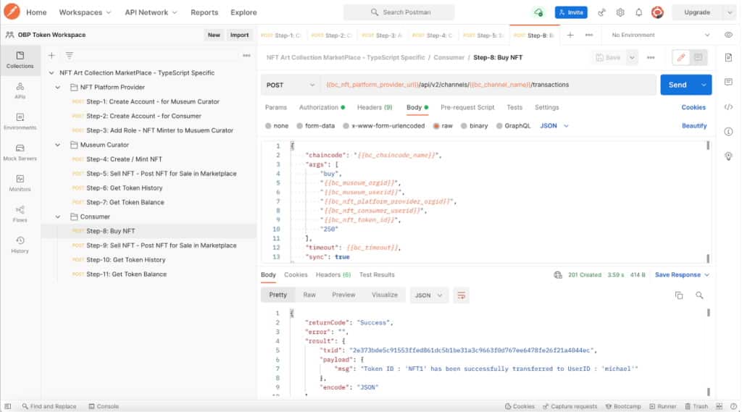742x412 pixels.
Task: Open Step-10: Get Token History request
Action: pos(126,260)
